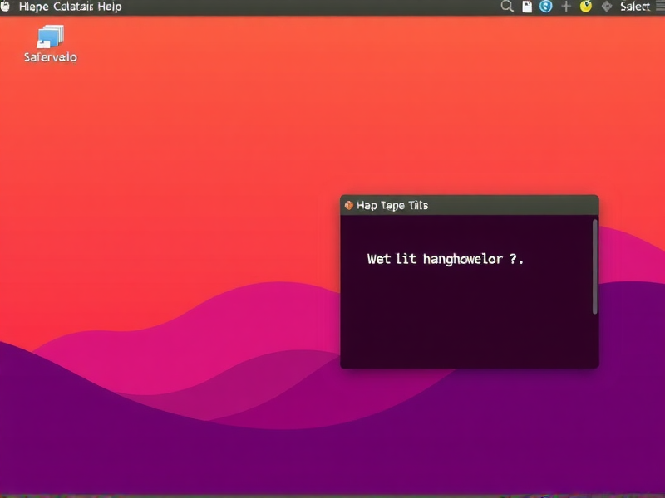Click the yellow round tray icon
Viewport: 665px width, 498px height.
point(585,7)
